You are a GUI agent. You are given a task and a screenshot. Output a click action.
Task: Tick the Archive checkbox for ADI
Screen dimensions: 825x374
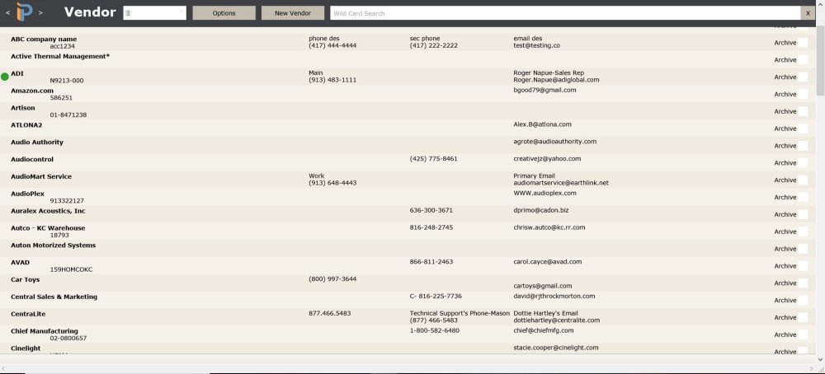point(803,77)
